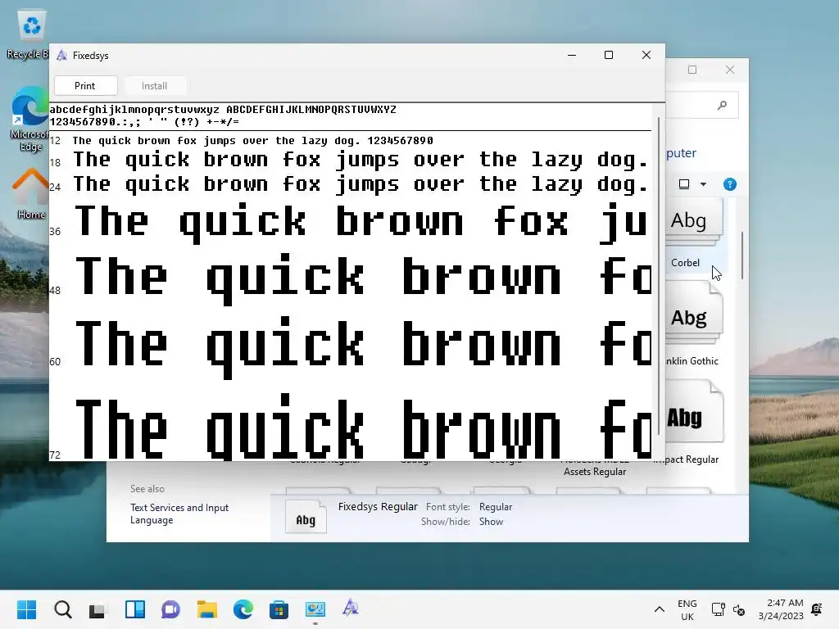Open File Explorer from the taskbar
Viewport: 839px width, 629px height.
(206, 609)
